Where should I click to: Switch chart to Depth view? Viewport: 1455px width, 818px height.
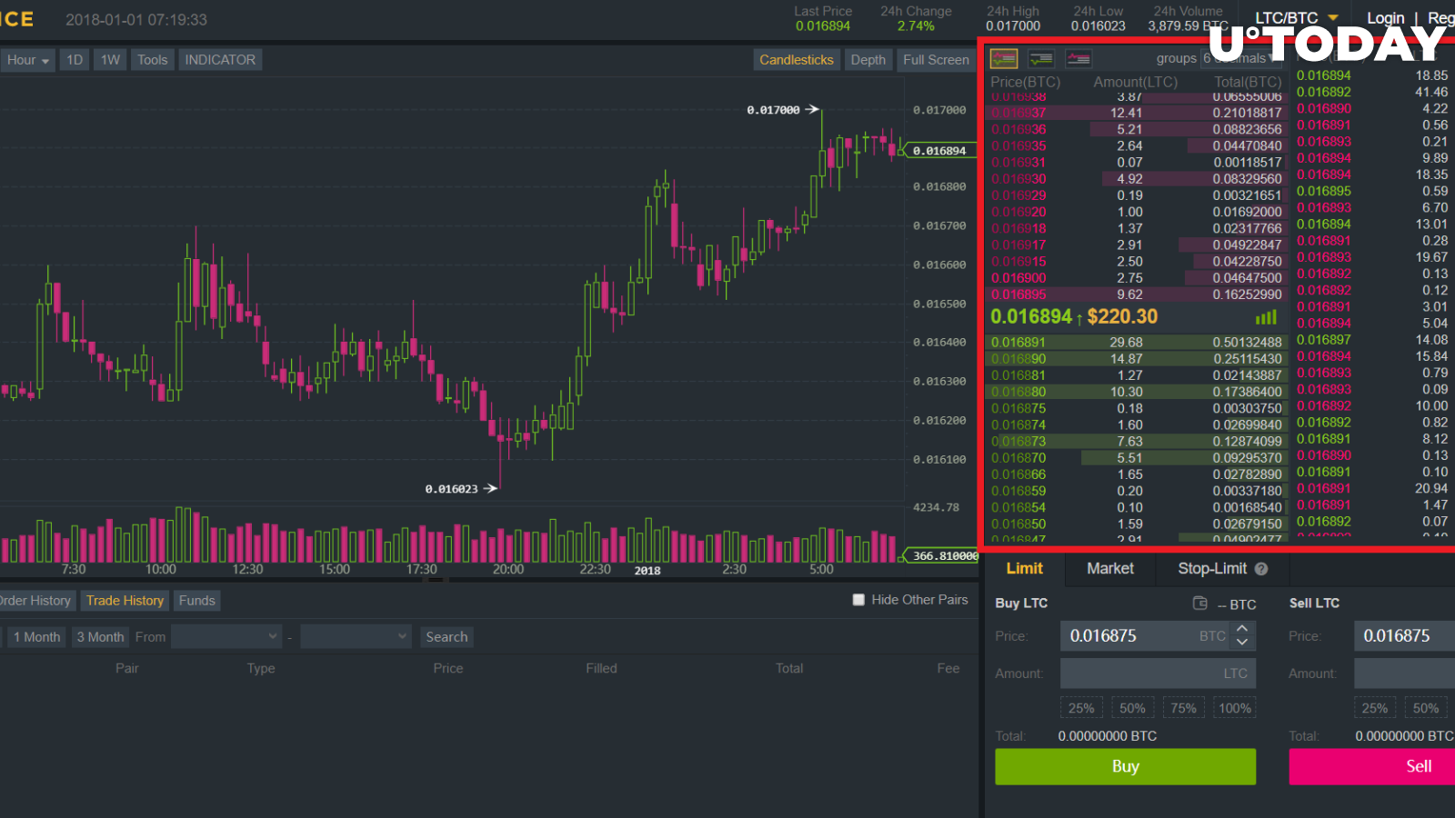(868, 60)
